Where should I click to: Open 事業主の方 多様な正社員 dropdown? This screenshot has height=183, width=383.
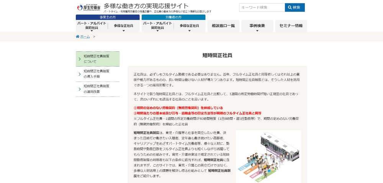(x=124, y=26)
